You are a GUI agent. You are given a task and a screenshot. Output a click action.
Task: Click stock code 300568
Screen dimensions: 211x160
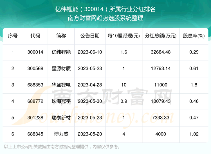[35, 68]
